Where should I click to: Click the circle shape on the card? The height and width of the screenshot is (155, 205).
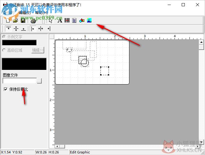(x=85, y=63)
